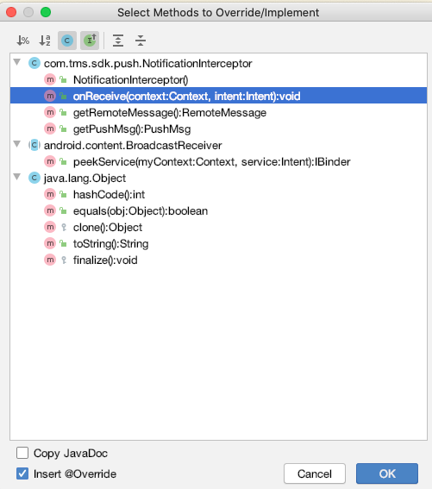432x489 pixels.
Task: Click the Expand All toolbar icon
Action: (x=118, y=41)
